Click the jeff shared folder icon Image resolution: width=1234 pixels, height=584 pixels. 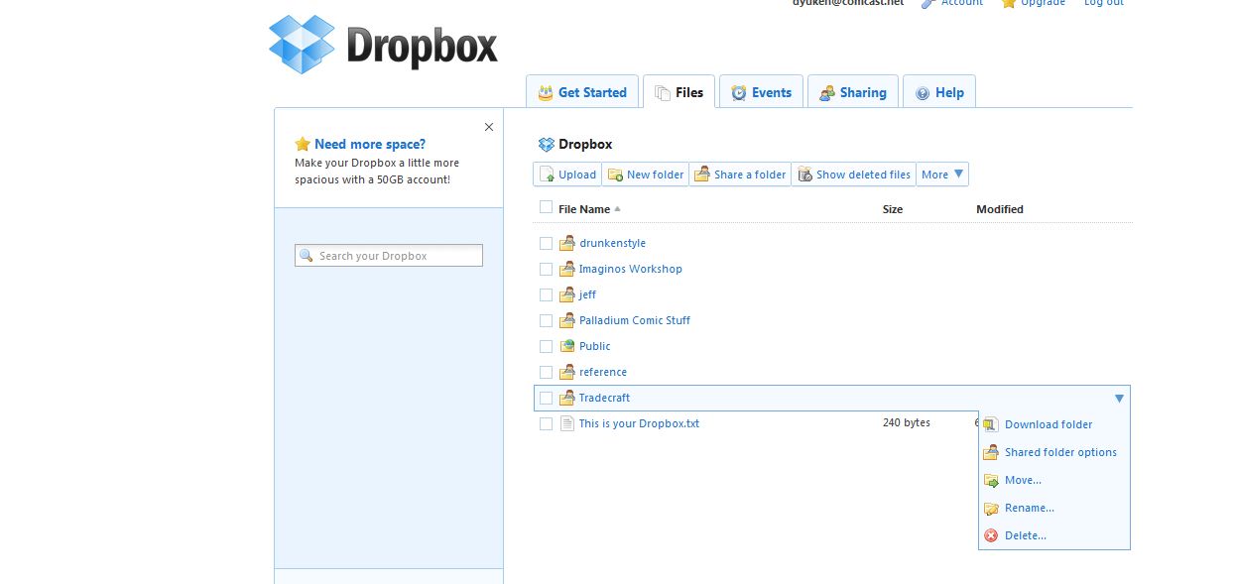(567, 294)
